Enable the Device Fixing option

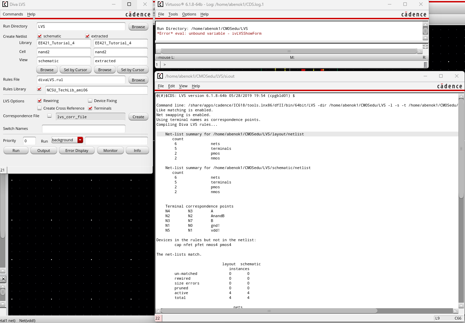tap(90, 101)
